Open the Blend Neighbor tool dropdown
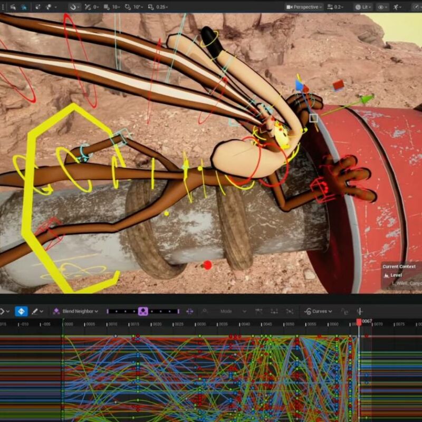 point(80,311)
